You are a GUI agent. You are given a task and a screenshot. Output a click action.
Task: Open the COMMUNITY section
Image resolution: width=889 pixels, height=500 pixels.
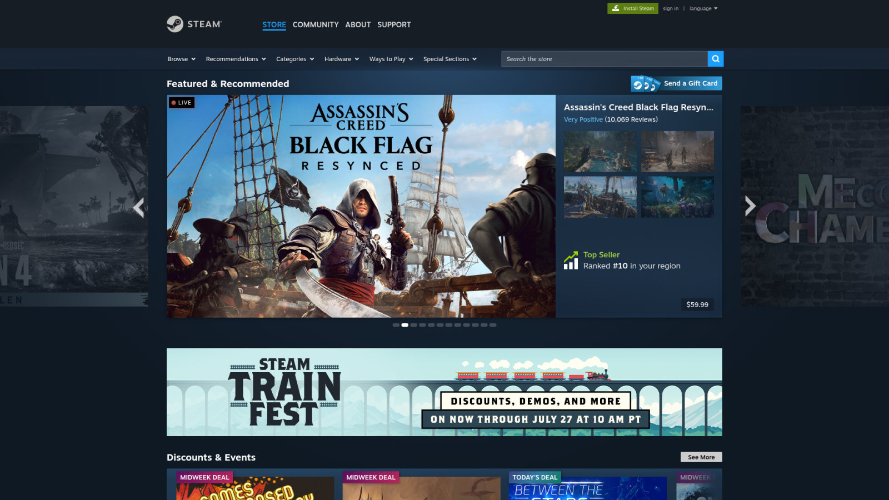(316, 24)
